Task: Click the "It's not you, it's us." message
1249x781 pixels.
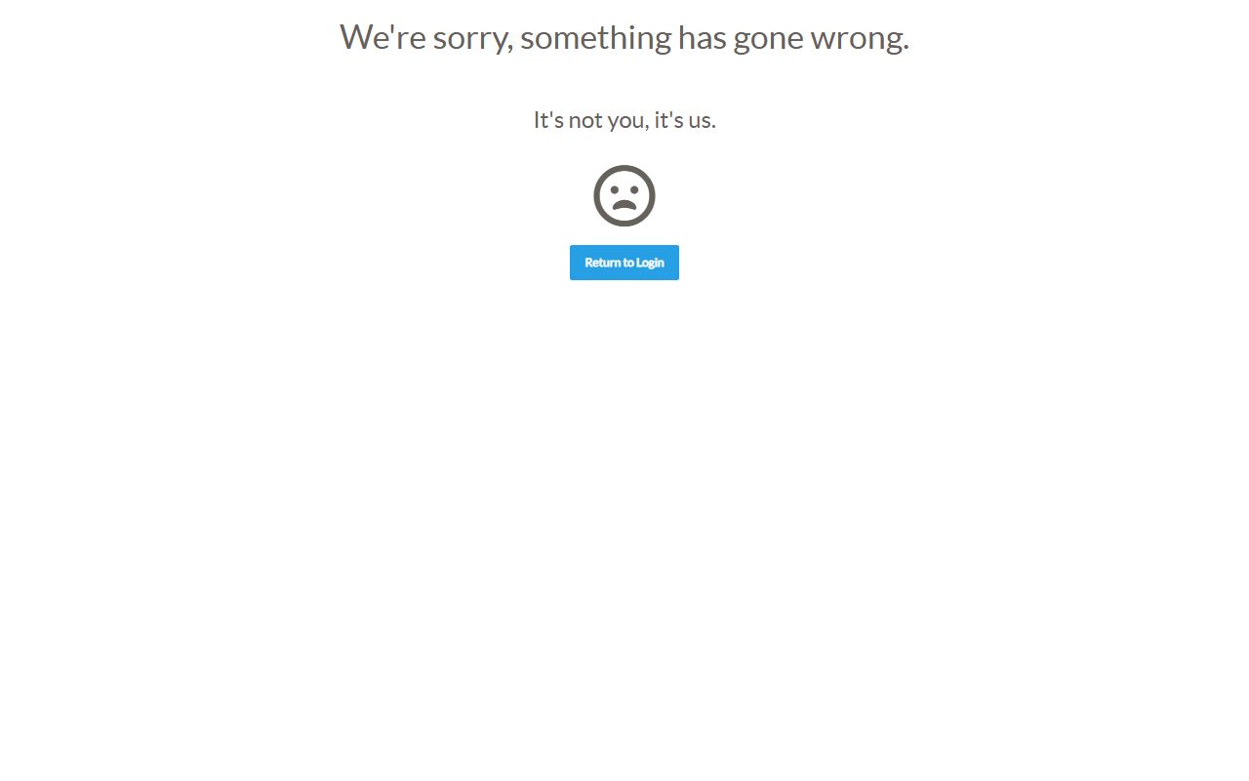Action: click(624, 120)
